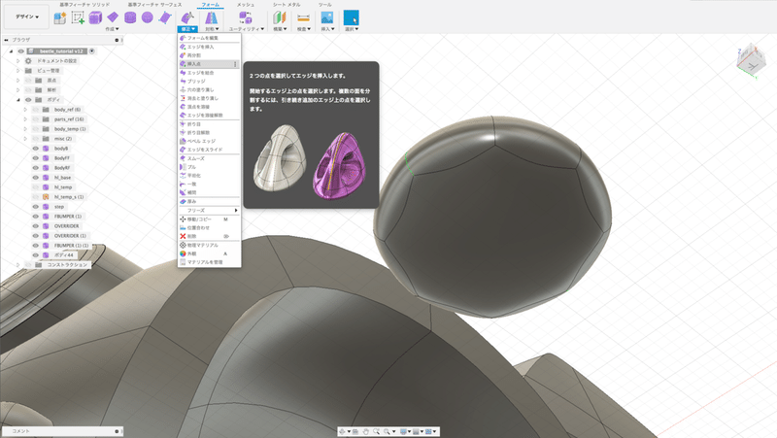Collapse the ボディ folder triangle

[18, 100]
